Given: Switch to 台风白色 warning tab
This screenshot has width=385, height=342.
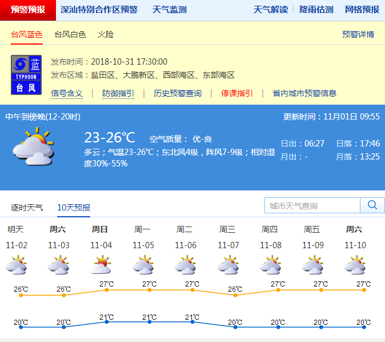Looking at the screenshot, I should click(x=70, y=34).
